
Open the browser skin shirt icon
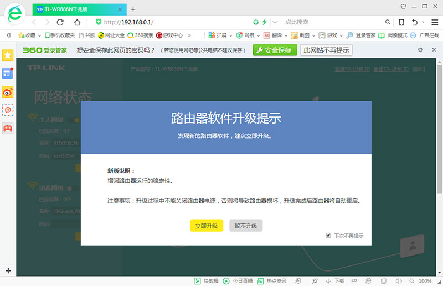404,6
